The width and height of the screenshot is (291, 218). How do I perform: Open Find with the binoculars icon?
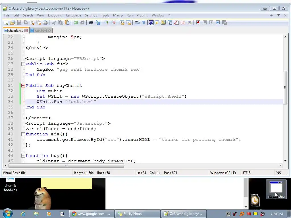(x=91, y=23)
